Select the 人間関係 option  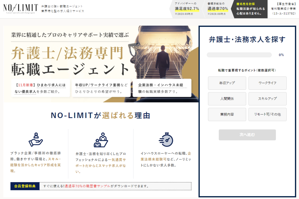(227, 99)
